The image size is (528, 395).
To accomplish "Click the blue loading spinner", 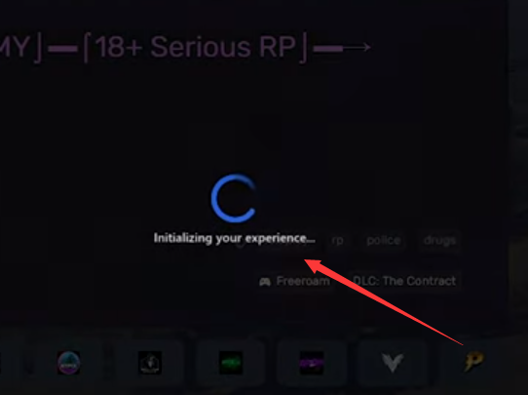I will (x=234, y=198).
